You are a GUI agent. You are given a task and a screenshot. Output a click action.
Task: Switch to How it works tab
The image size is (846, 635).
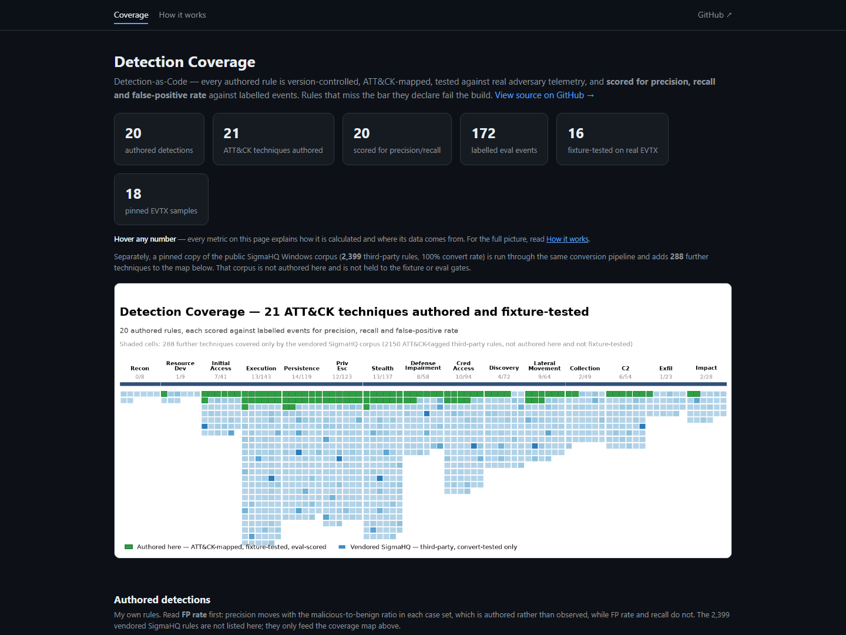(x=182, y=15)
